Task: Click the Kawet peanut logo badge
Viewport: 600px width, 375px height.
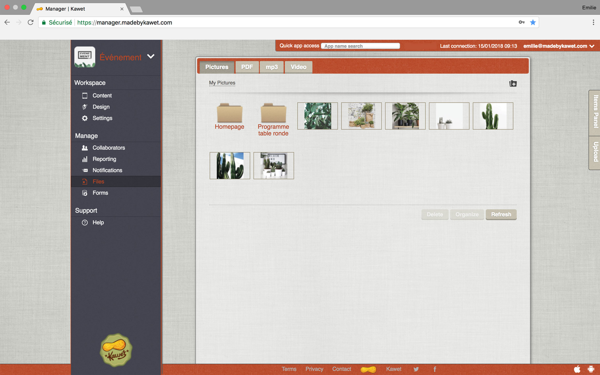Action: [116, 350]
